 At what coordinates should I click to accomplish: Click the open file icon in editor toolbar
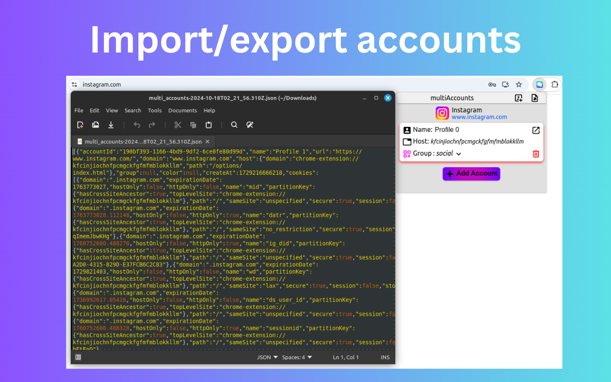coord(95,125)
